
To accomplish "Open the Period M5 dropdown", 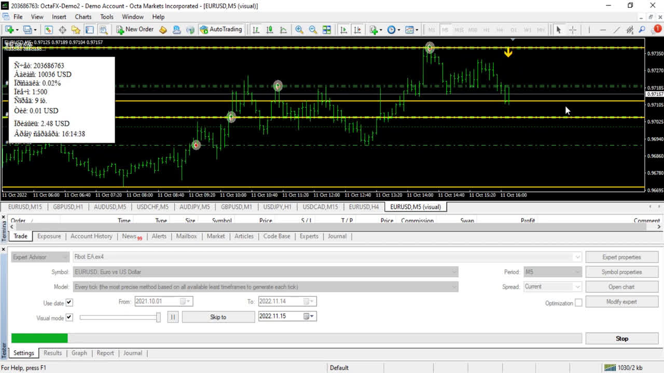I will point(552,272).
